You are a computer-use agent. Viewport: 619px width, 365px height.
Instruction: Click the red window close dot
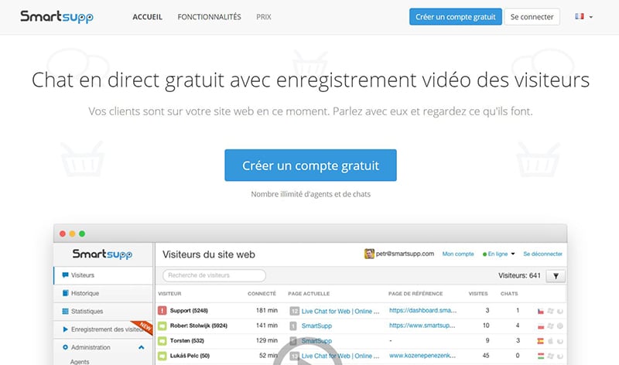point(63,234)
